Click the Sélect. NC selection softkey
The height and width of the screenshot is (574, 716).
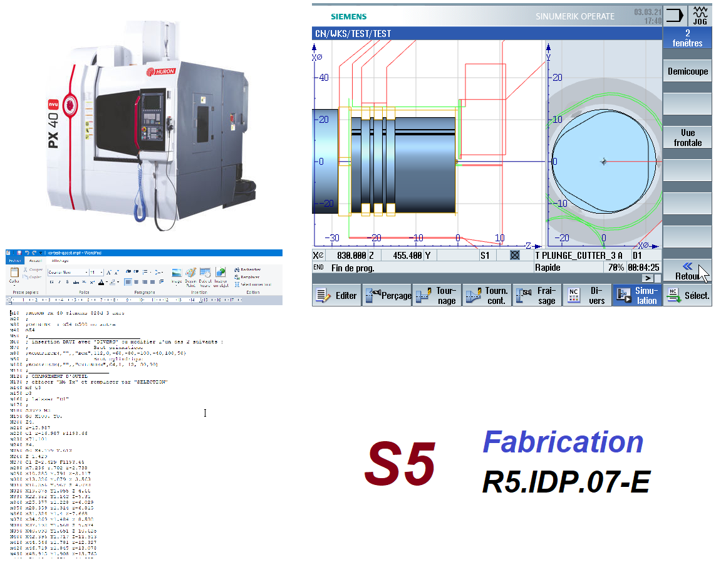pos(688,296)
